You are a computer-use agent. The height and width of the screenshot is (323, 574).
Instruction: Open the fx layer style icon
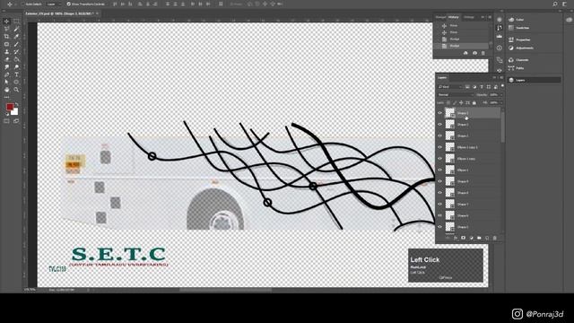point(456,238)
